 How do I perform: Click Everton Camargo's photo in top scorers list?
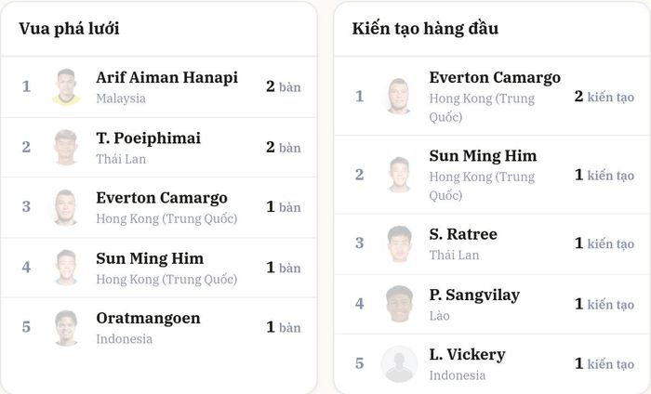[x=66, y=207]
